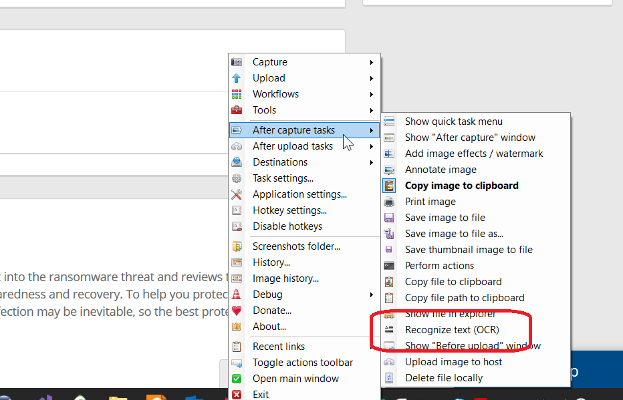Screen dimensions: 623x400
Task: Open Task settings... menu entry
Action: coord(304,178)
